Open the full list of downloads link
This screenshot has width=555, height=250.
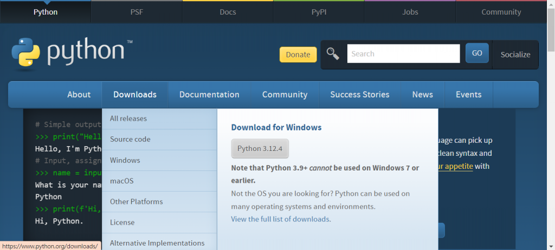(x=281, y=219)
